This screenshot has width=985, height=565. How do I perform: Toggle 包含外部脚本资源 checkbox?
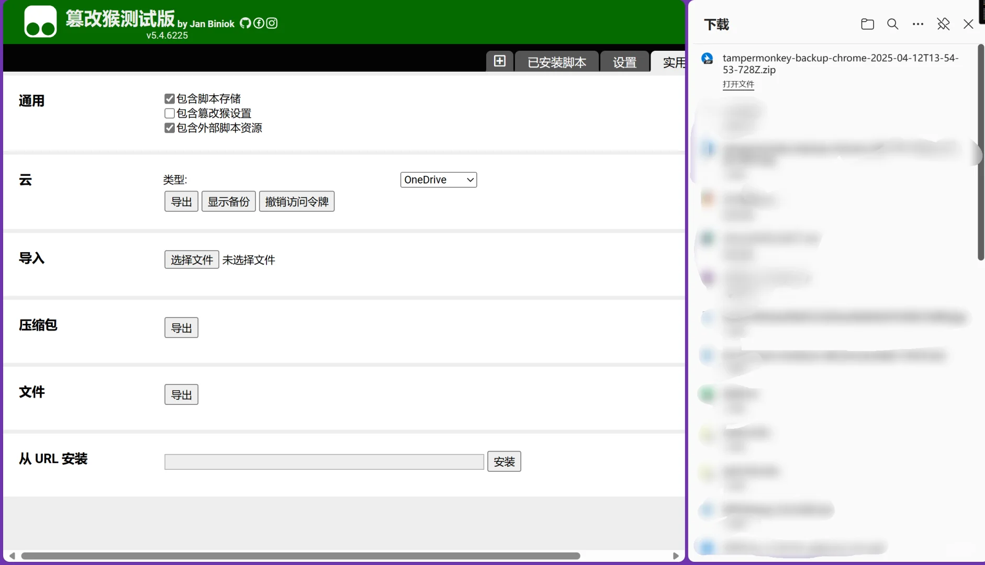(x=170, y=128)
